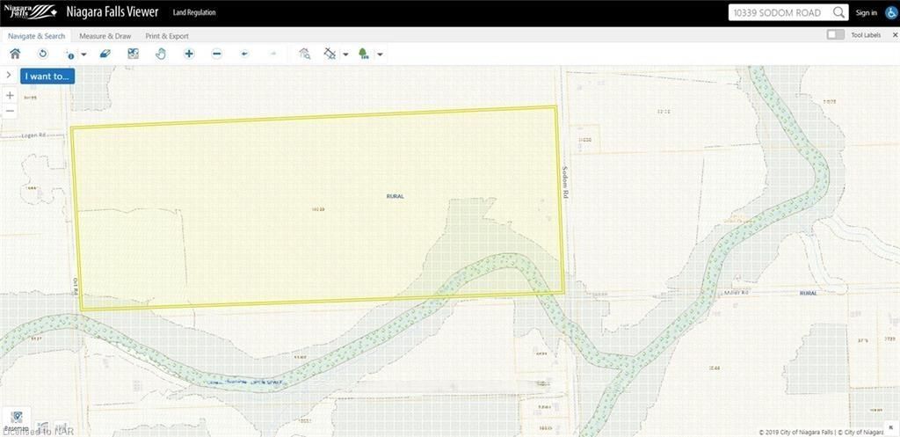Open the Print & Export tab
The image size is (900, 437).
click(167, 36)
